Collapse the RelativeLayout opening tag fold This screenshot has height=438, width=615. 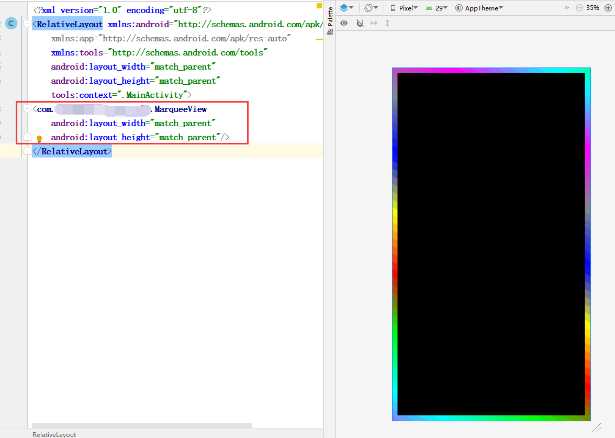tap(27, 24)
